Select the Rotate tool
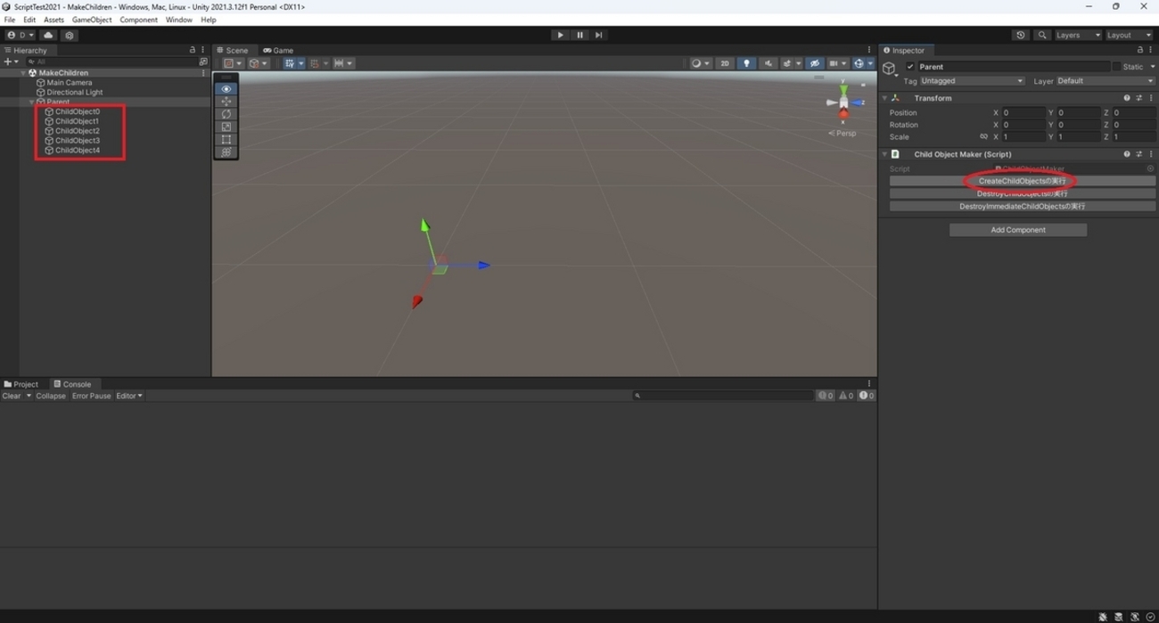Image resolution: width=1159 pixels, height=623 pixels. [226, 114]
